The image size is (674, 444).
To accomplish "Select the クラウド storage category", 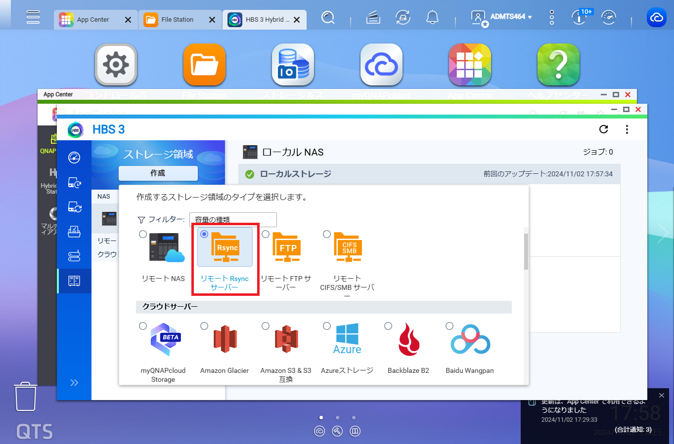I will (x=107, y=254).
